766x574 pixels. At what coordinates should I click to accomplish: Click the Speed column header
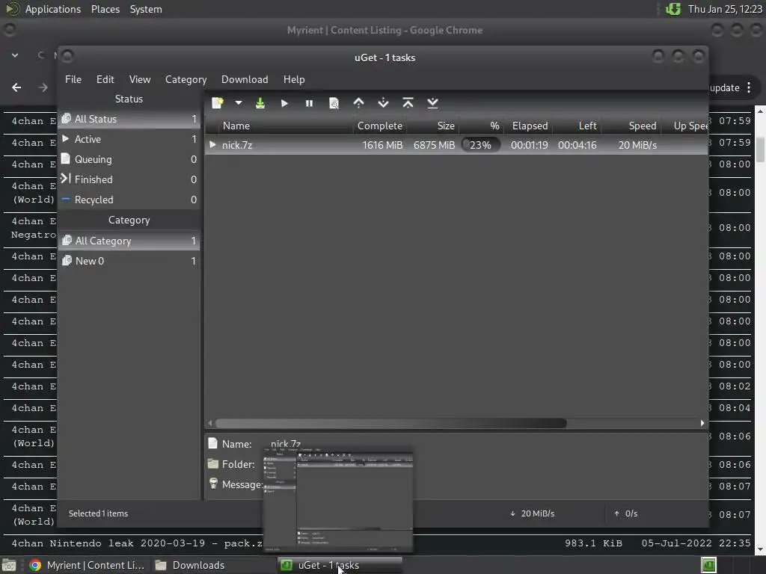pyautogui.click(x=631, y=126)
